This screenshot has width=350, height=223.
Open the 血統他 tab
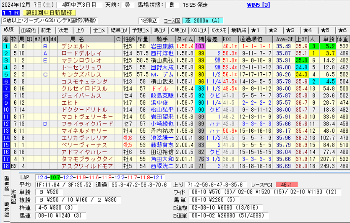(28, 30)
